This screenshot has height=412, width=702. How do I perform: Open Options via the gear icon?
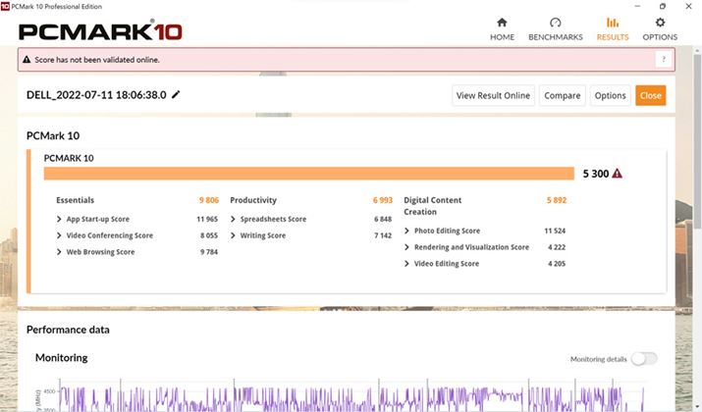(x=660, y=23)
